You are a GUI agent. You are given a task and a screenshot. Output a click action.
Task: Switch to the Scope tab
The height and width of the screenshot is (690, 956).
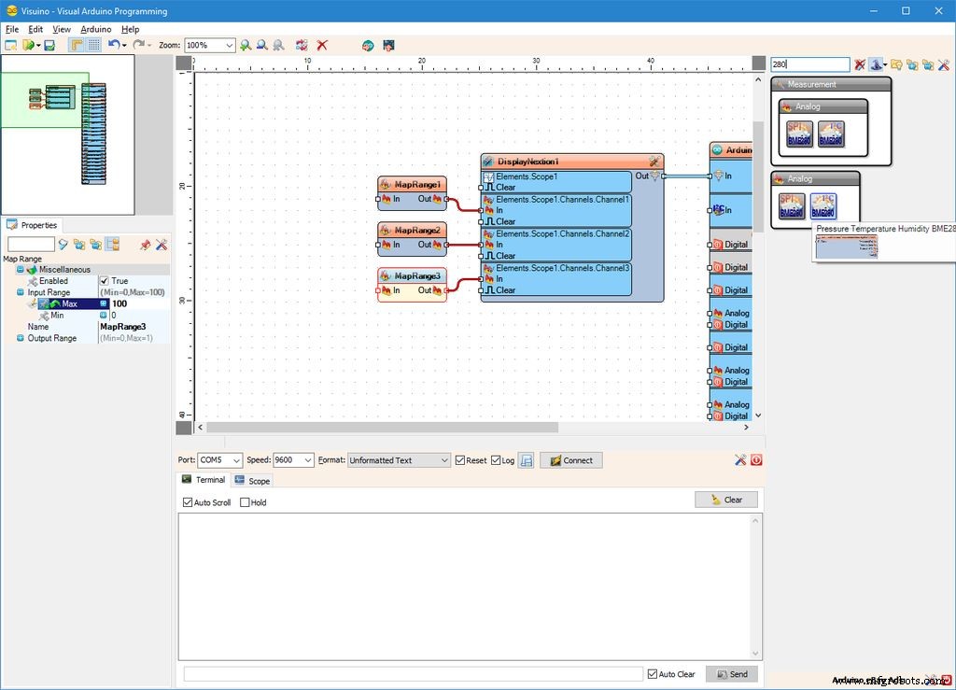pyautogui.click(x=252, y=481)
